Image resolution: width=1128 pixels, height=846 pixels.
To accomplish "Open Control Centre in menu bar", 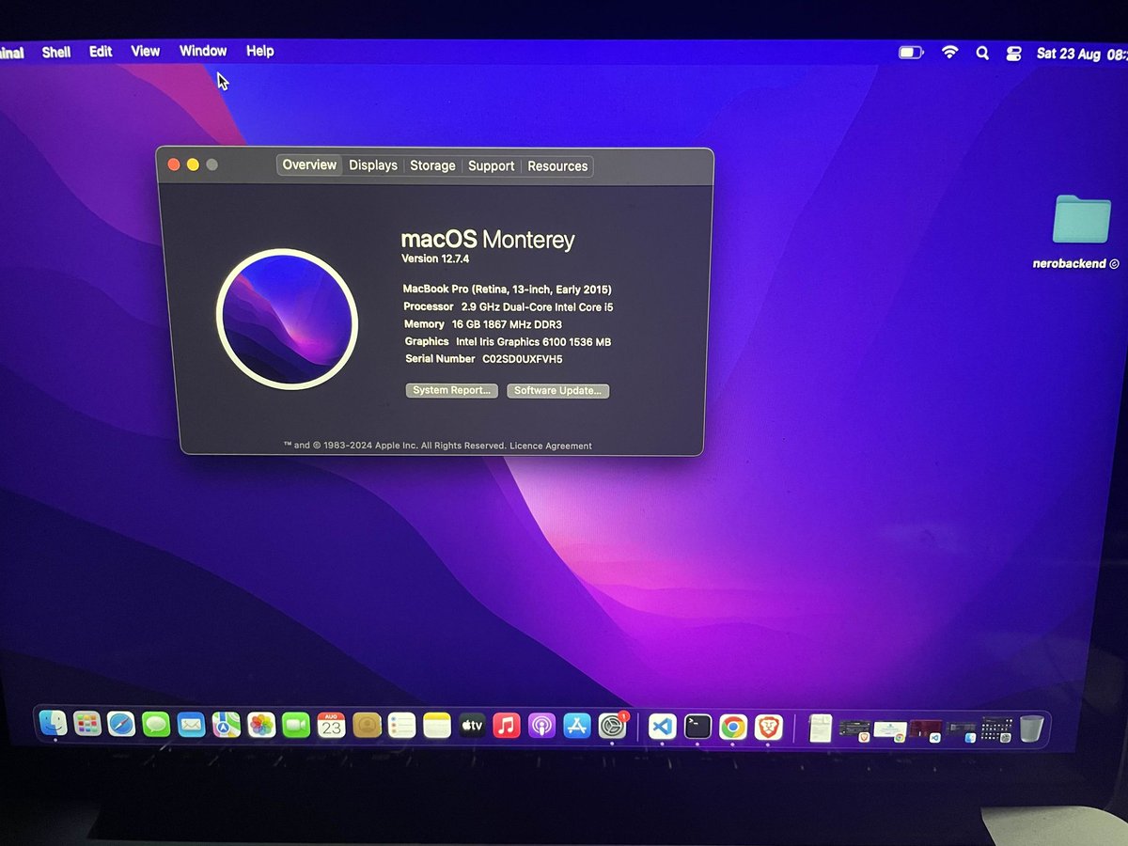I will pos(1013,54).
